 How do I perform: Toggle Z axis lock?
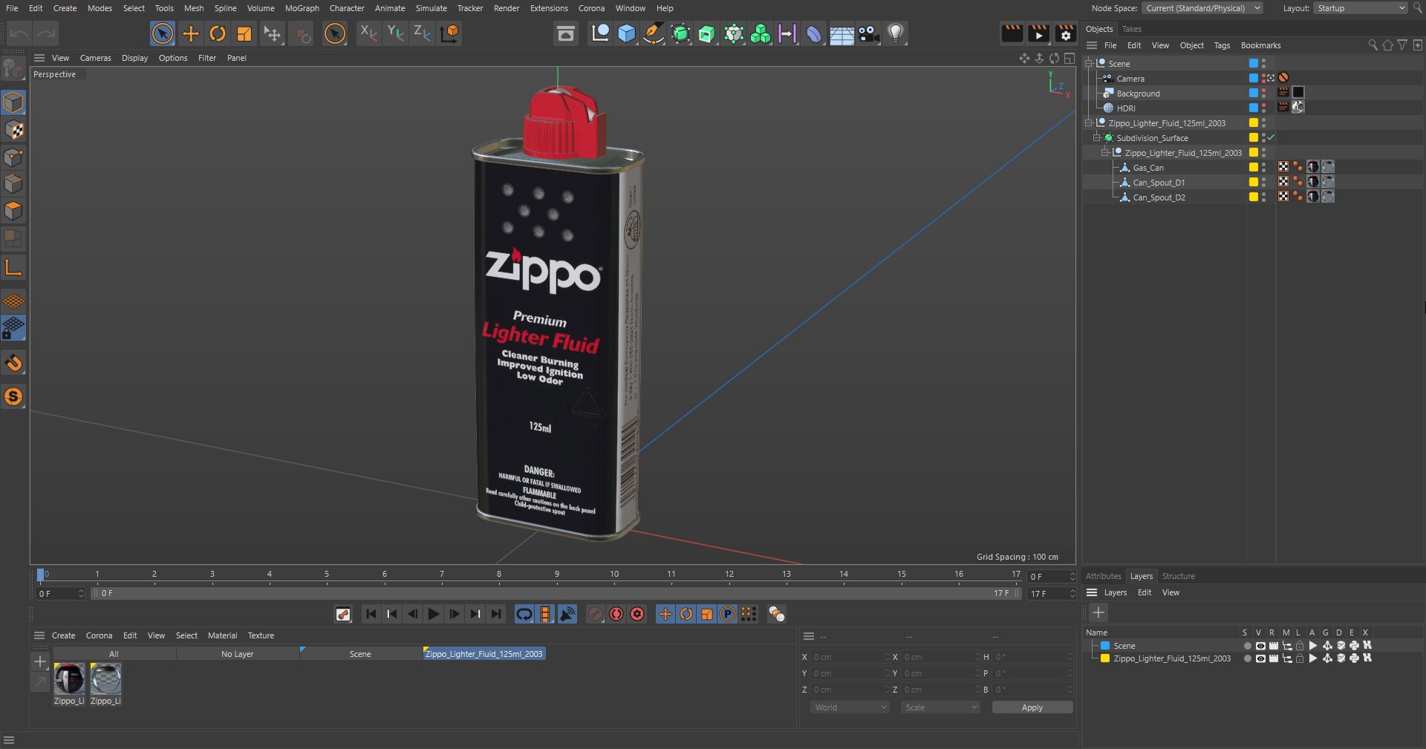pos(422,33)
